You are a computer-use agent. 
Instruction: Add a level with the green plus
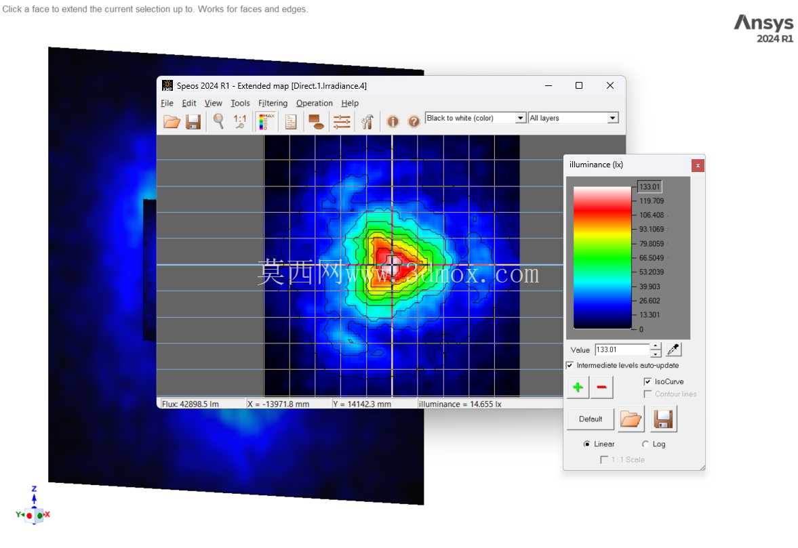pos(578,387)
